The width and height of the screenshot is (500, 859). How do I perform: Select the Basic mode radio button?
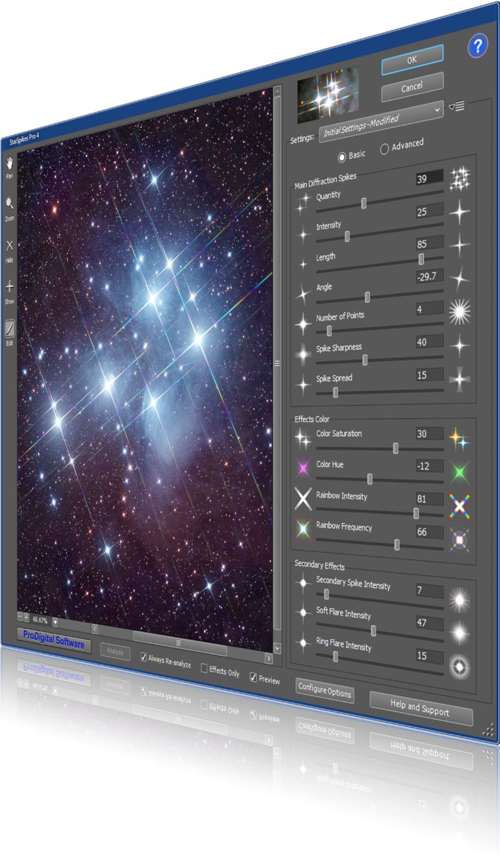coord(342,156)
